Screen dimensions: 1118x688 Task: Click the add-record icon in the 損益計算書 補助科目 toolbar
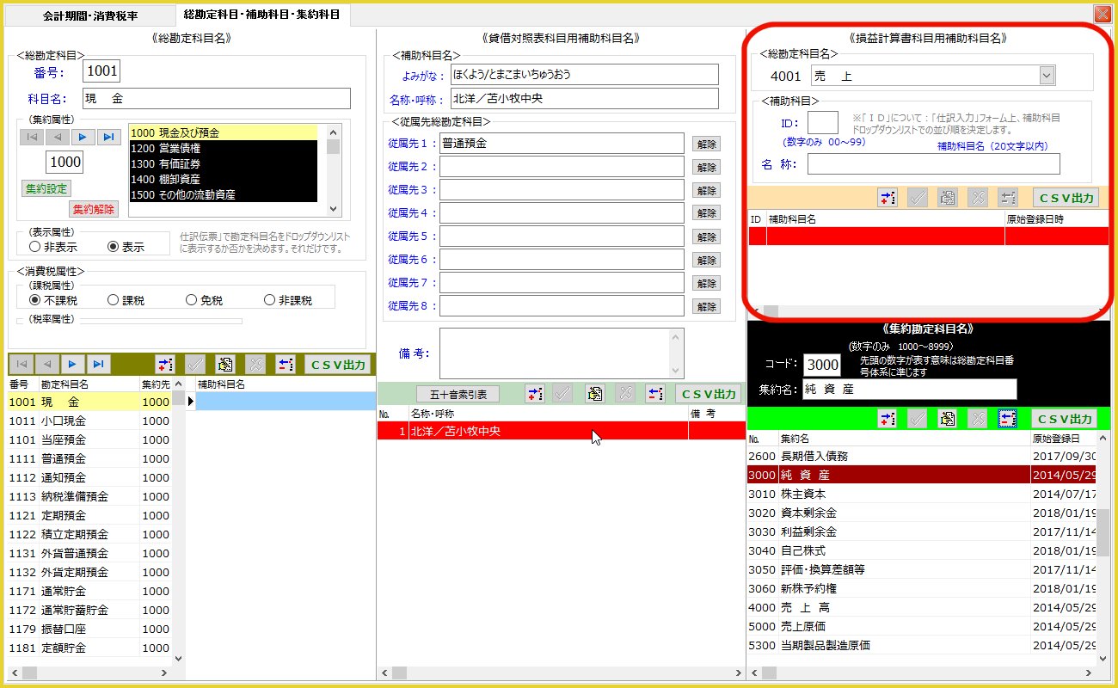(x=888, y=198)
